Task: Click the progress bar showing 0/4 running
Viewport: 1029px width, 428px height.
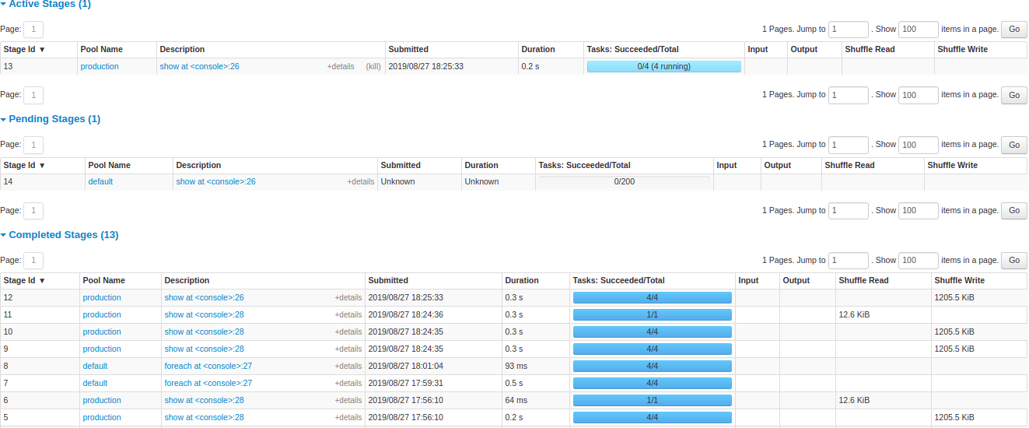Action: coord(663,67)
